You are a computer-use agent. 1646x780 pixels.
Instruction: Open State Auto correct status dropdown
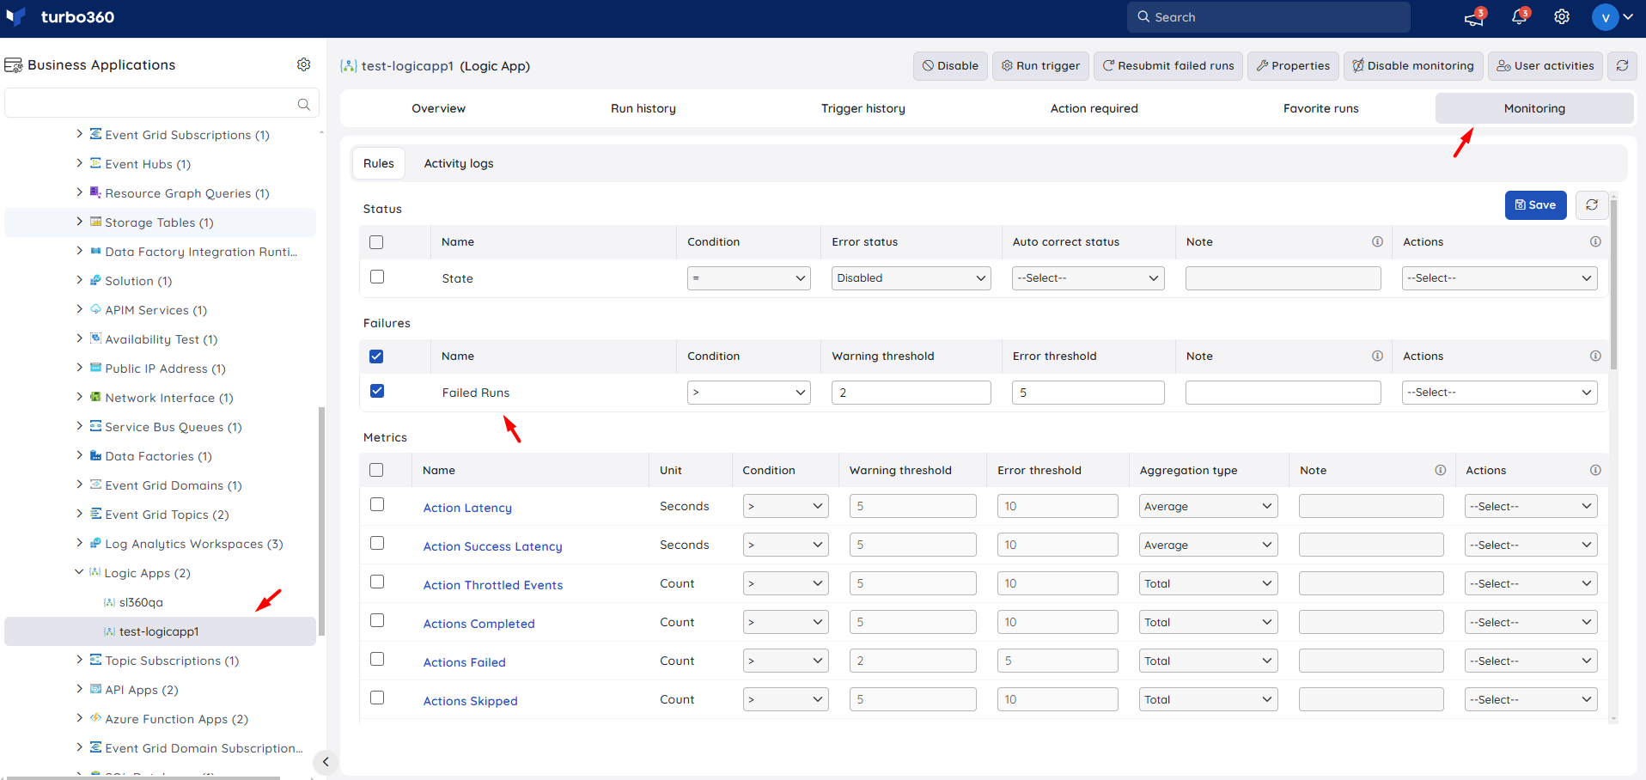pyautogui.click(x=1088, y=278)
